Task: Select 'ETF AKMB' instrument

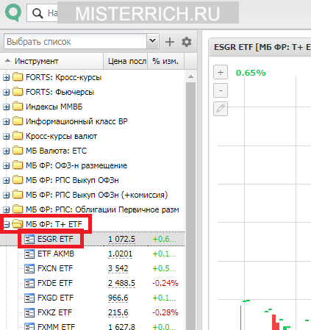Action: 56,254
